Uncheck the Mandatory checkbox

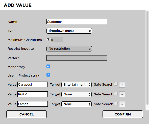pos(48,66)
